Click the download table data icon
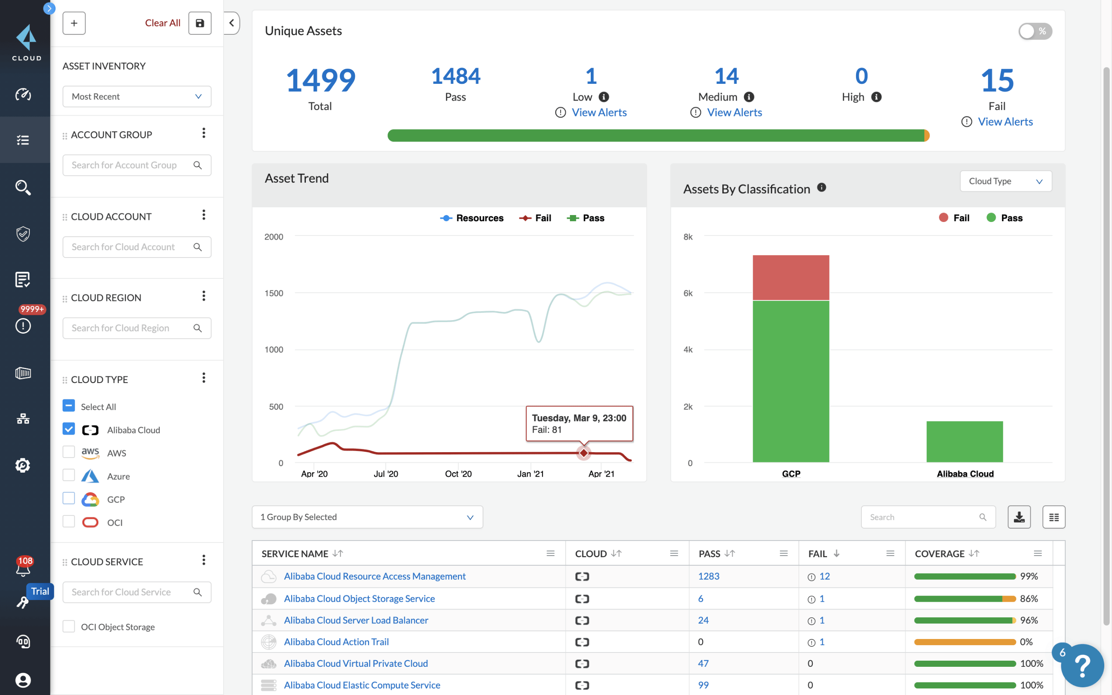 [x=1019, y=517]
